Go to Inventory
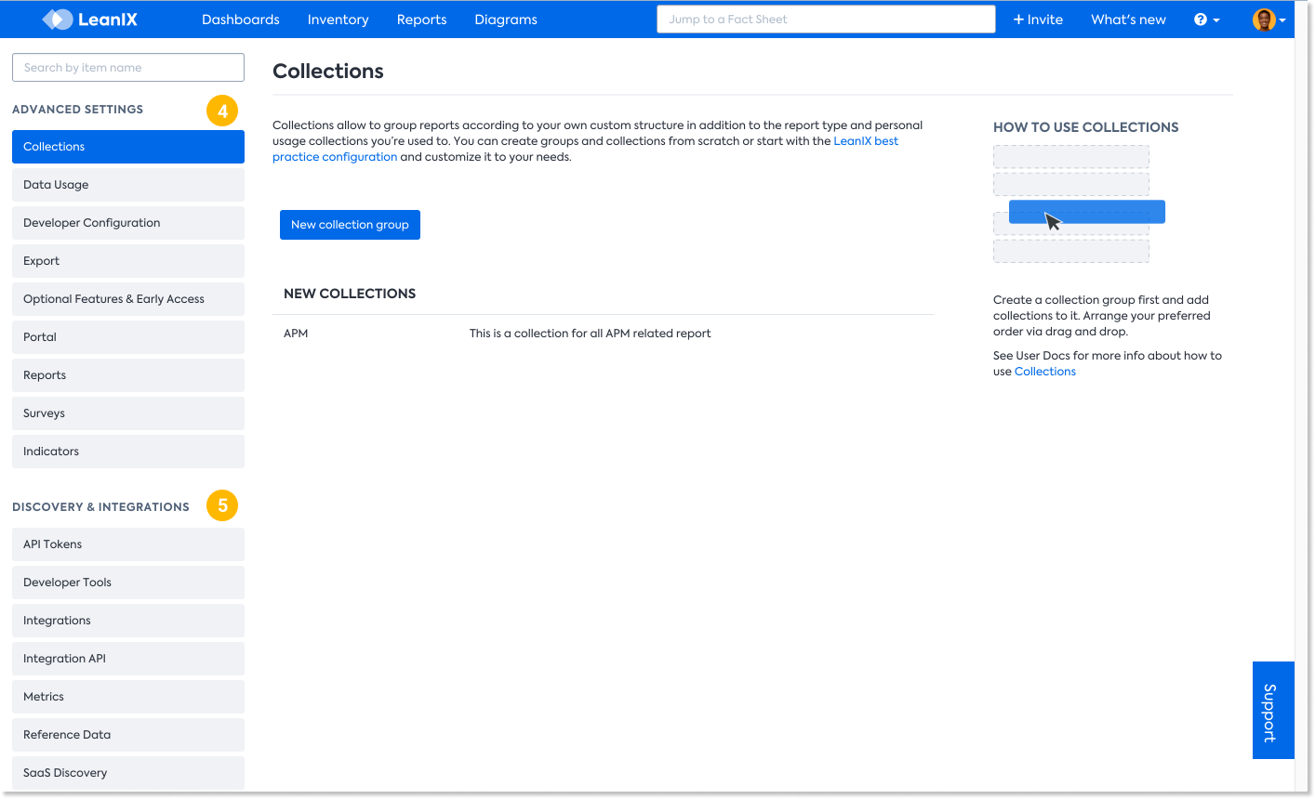Screen dimensions: 1315x799 pyautogui.click(x=338, y=20)
